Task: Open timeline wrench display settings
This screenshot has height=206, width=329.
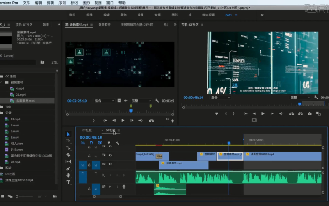Action: pos(117,143)
